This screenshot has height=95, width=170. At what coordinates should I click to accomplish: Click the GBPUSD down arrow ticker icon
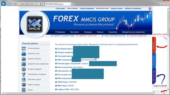tap(77, 36)
